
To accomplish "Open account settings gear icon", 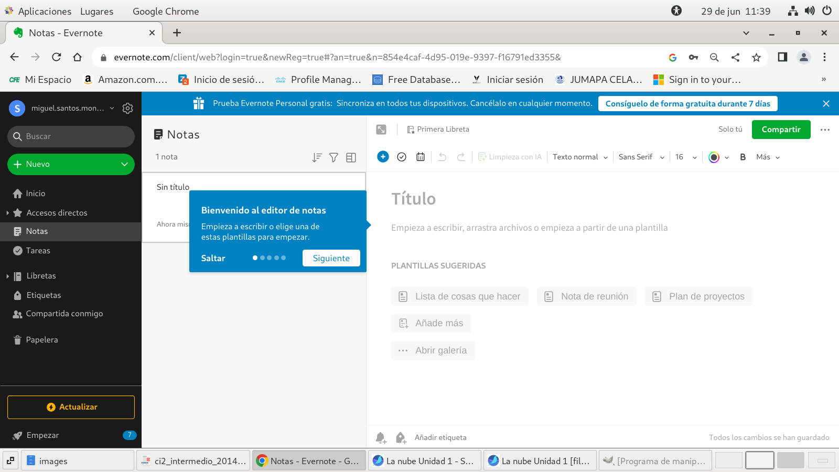I will pyautogui.click(x=127, y=108).
